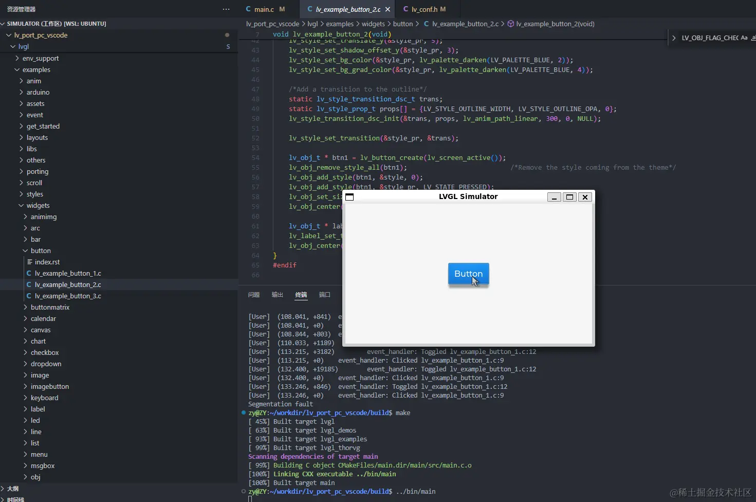Expand the env_support folder
The width and height of the screenshot is (756, 502).
(x=17, y=58)
